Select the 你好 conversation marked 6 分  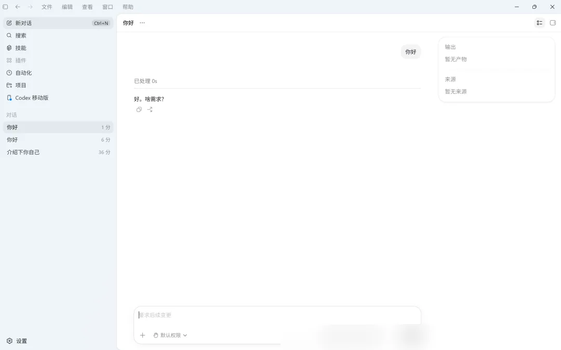(x=58, y=139)
